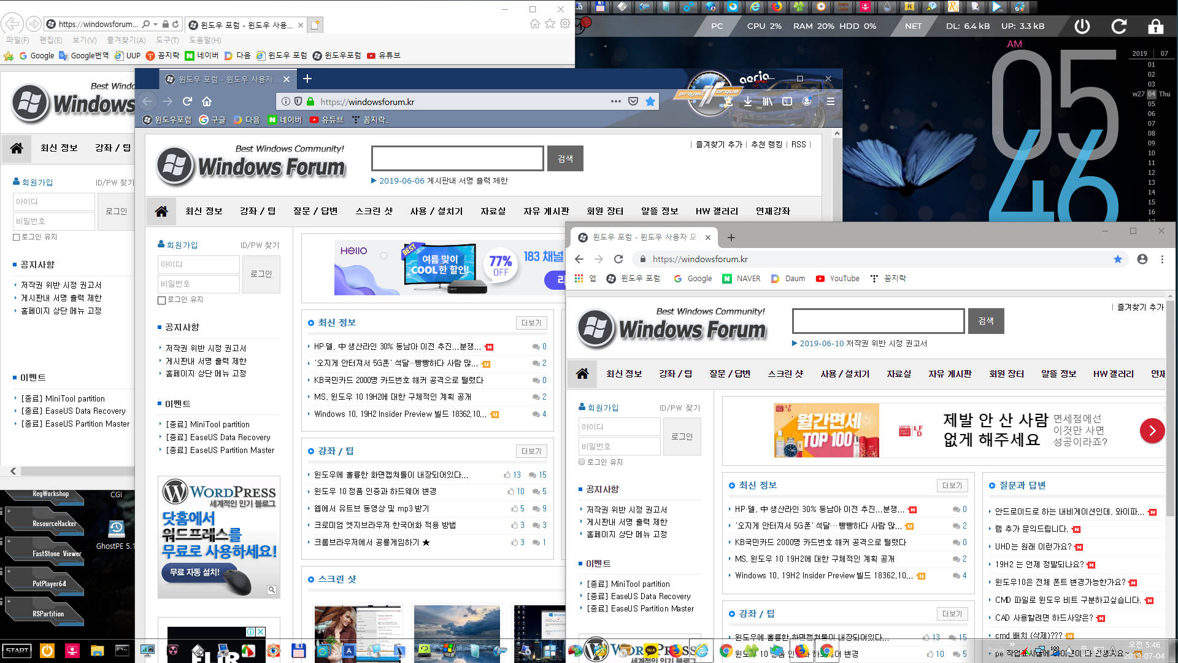1178x663 pixels.
Task: Open the 도구(T) menu in Internet Explorer
Action: point(167,40)
